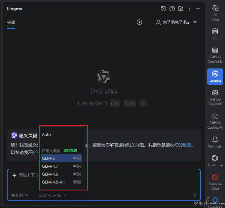Open Notifications bell panel

[215, 142]
